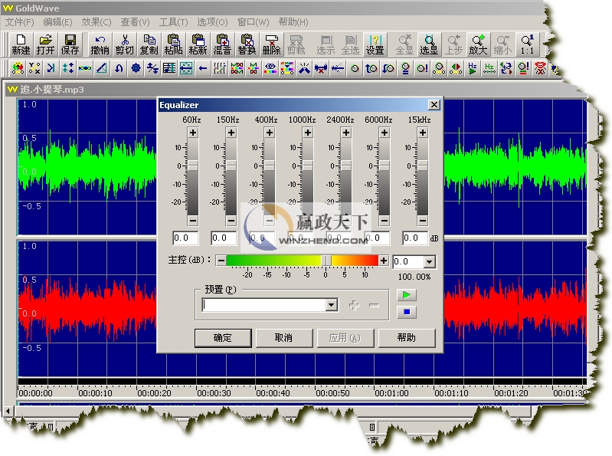Open a file with the 打开 icon

coord(46,44)
